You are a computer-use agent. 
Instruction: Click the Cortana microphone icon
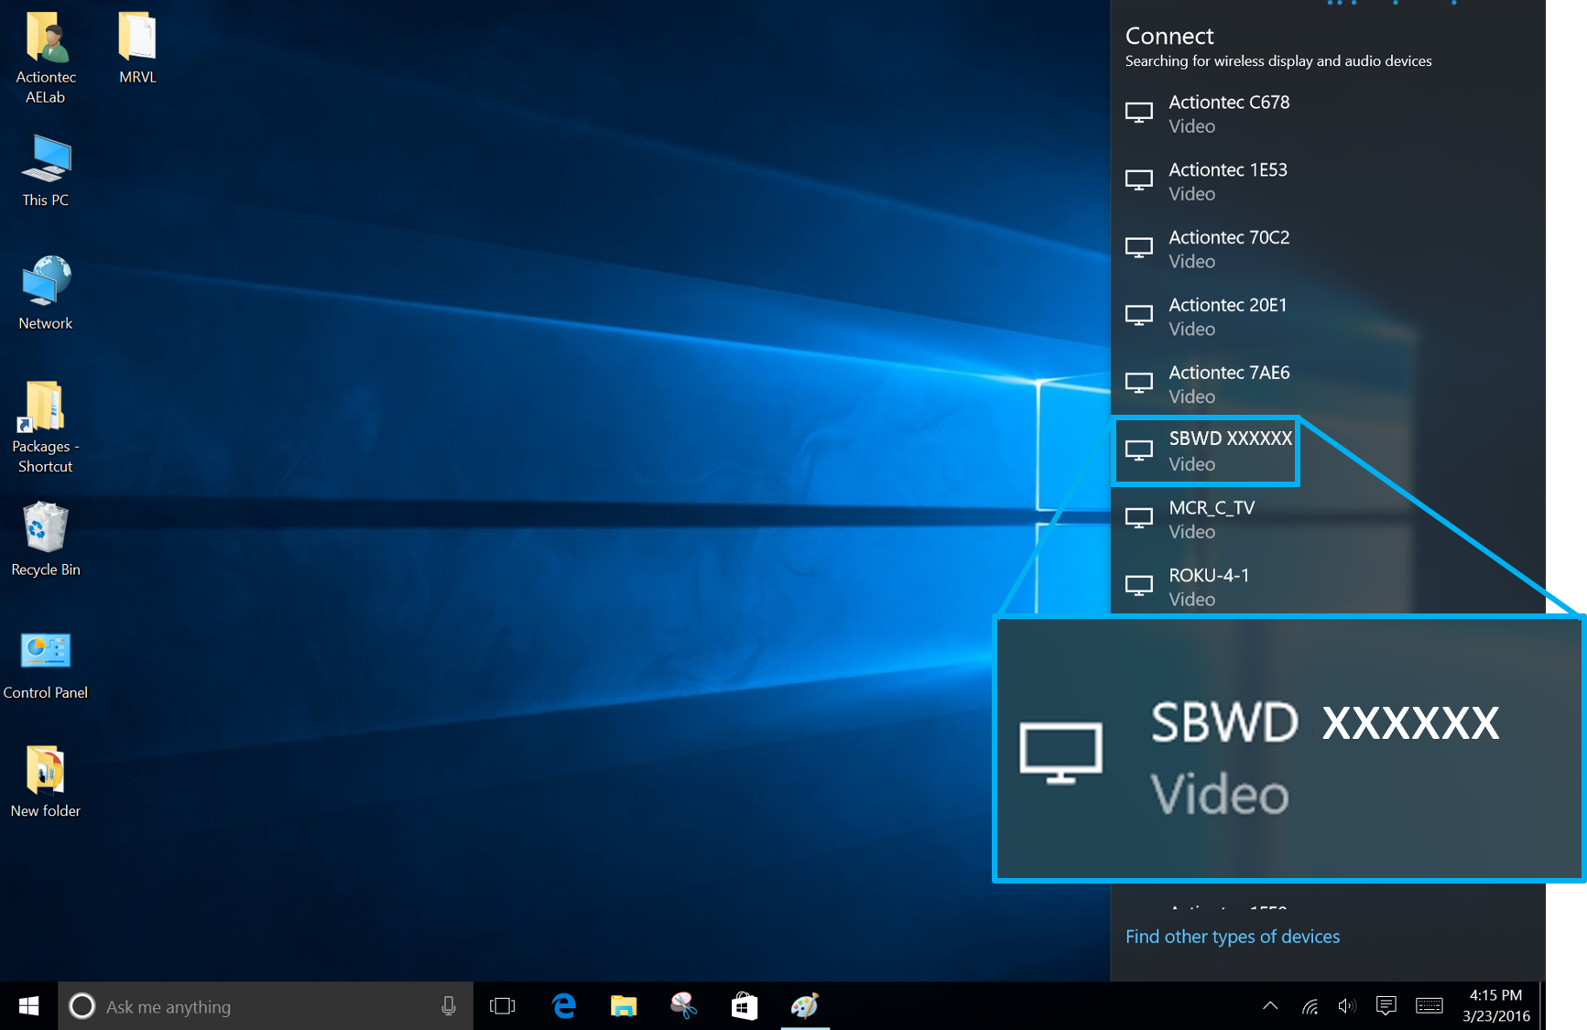449,1006
